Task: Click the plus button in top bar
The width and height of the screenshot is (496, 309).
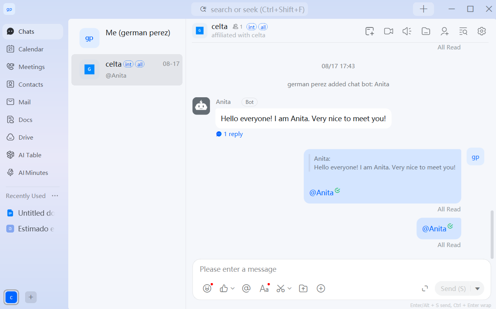Action: pyautogui.click(x=423, y=9)
